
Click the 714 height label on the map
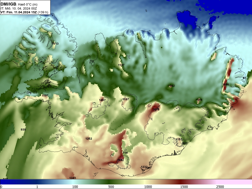tap(125, 153)
